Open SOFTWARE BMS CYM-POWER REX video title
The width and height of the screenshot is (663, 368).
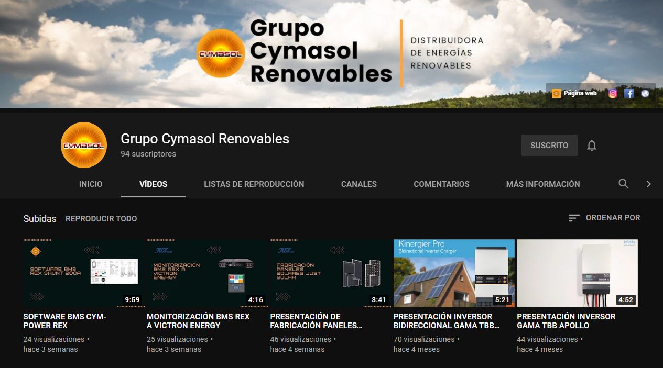click(x=64, y=321)
